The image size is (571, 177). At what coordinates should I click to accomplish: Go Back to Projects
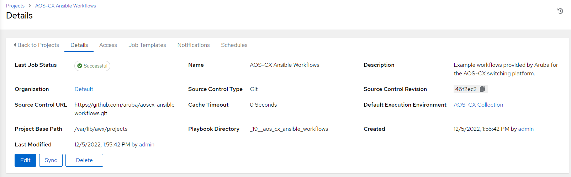(36, 45)
